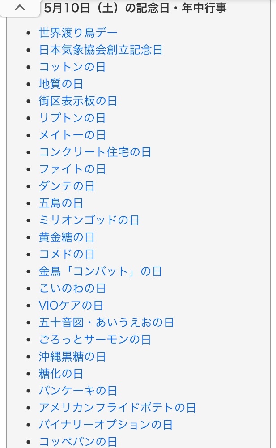
Task: Collapse the 5月10日 記念日 section chevron
Action: [x=20, y=8]
